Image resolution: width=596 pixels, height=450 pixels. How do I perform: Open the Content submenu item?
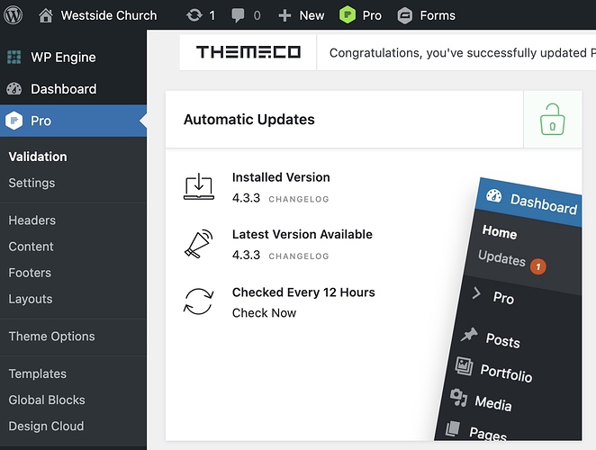coord(31,247)
